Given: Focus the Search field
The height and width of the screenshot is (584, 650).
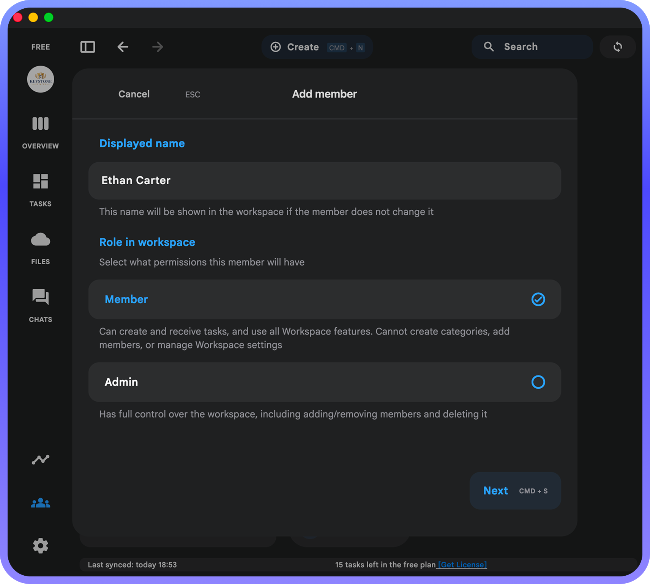Looking at the screenshot, I should point(532,47).
